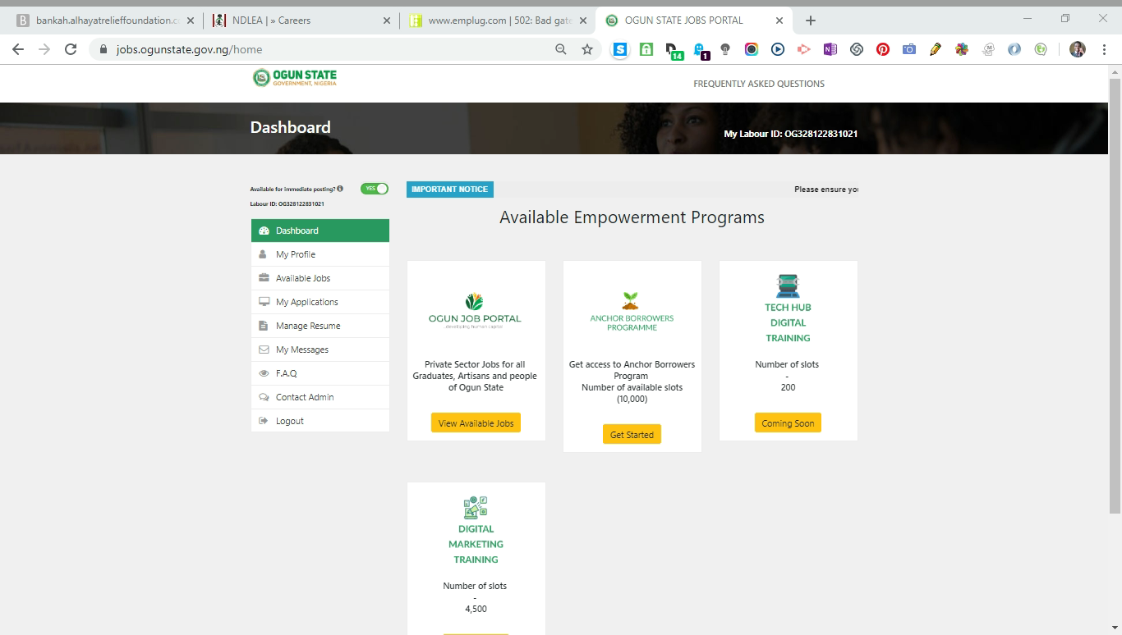This screenshot has height=635, width=1122.
Task: Open the Pinterest extension icon
Action: (883, 49)
